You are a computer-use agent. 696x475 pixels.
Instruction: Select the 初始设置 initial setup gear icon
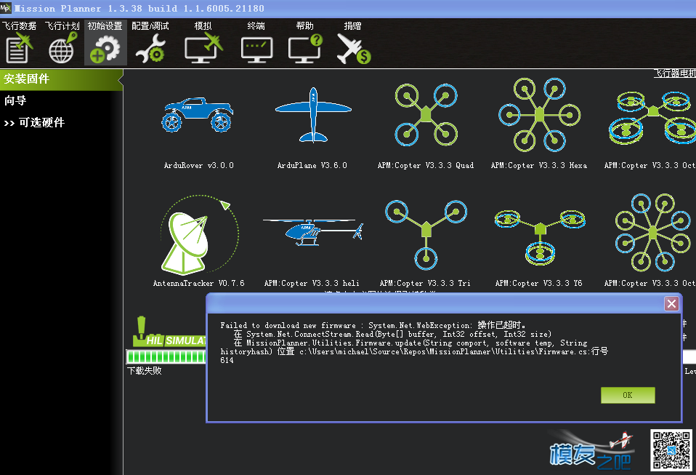[x=105, y=49]
